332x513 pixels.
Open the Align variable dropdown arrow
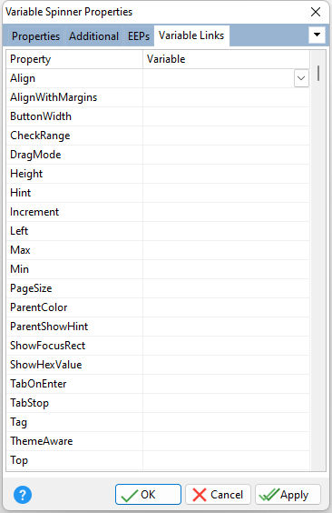coord(301,78)
